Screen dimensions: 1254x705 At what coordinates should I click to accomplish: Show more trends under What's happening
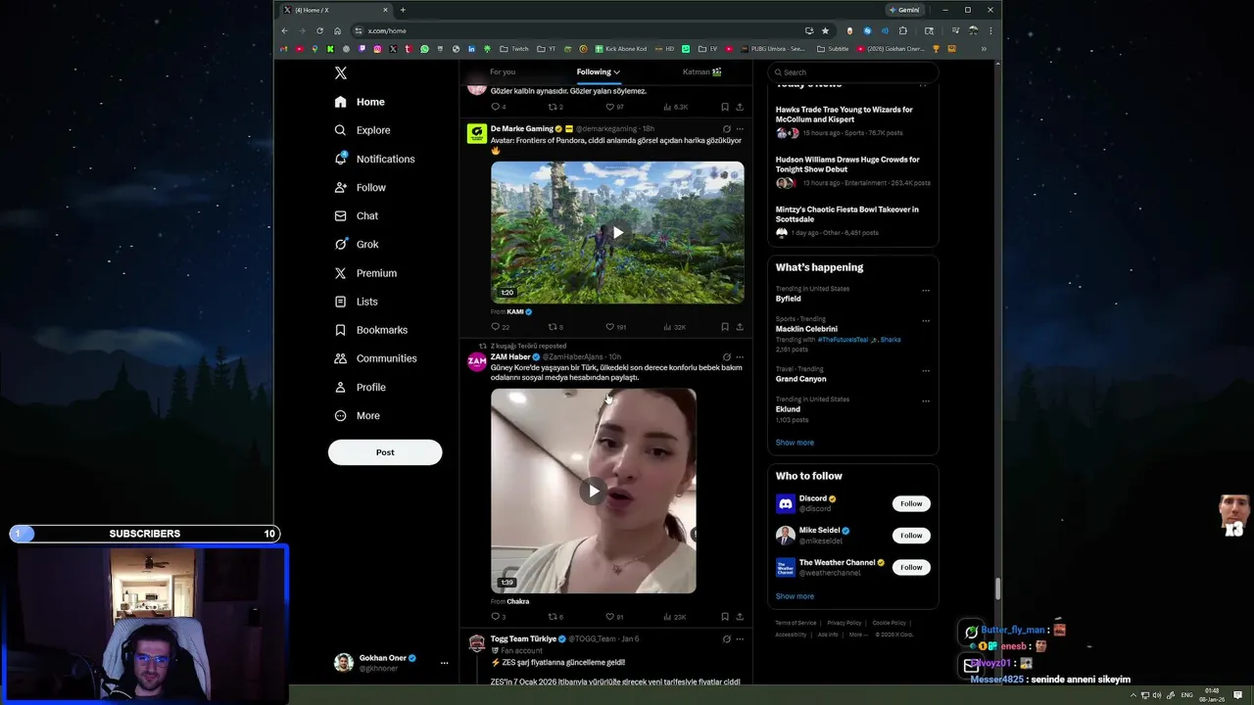795,443
